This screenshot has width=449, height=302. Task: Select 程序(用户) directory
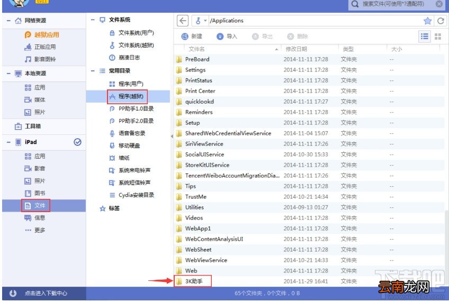click(x=126, y=84)
